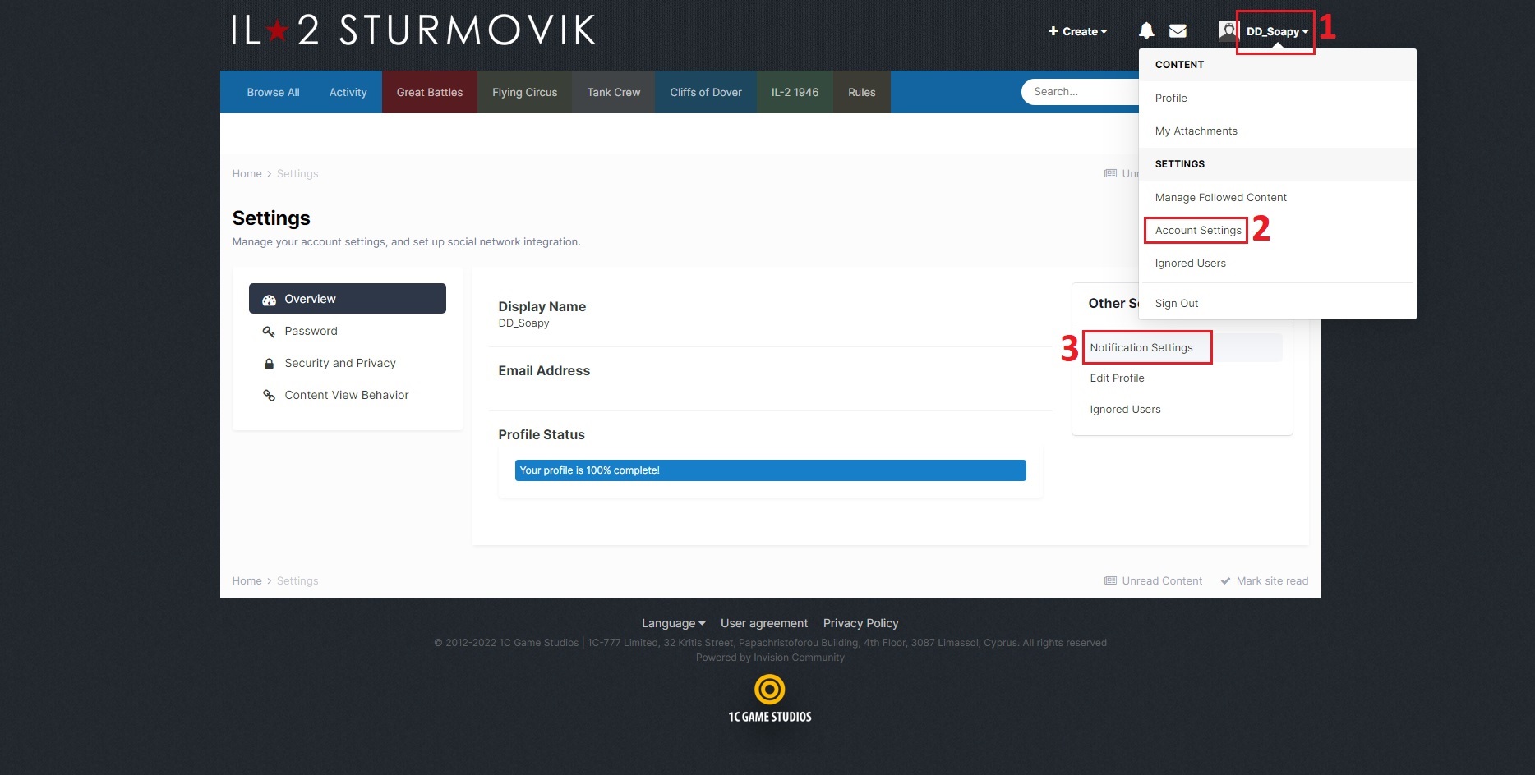
Task: Select the IL-2 1946 tab
Action: coord(795,92)
